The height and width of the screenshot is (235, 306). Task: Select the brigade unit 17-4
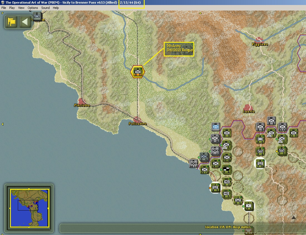coord(249,206)
